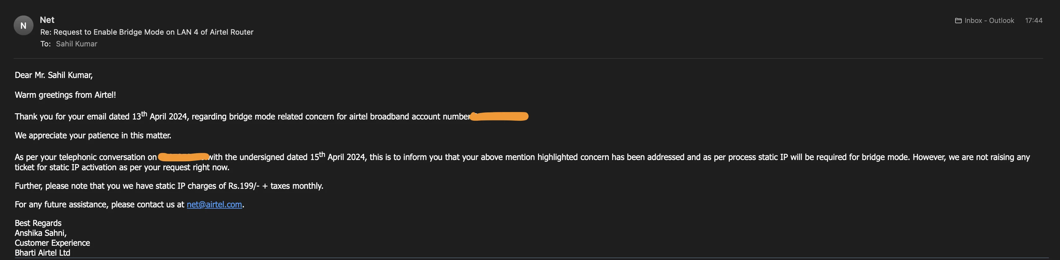Click the "Customer Experience" signature line
The image size is (1060, 260).
(52, 243)
